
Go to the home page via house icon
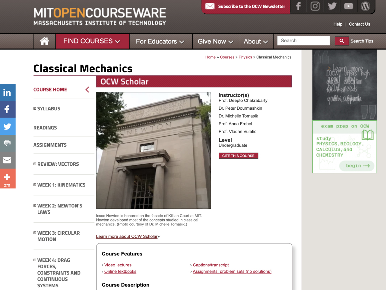click(45, 41)
